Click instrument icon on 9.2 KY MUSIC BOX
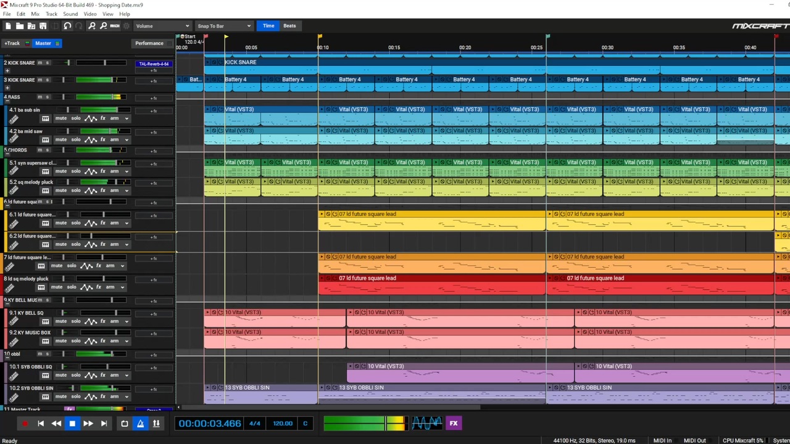 [x=14, y=342]
